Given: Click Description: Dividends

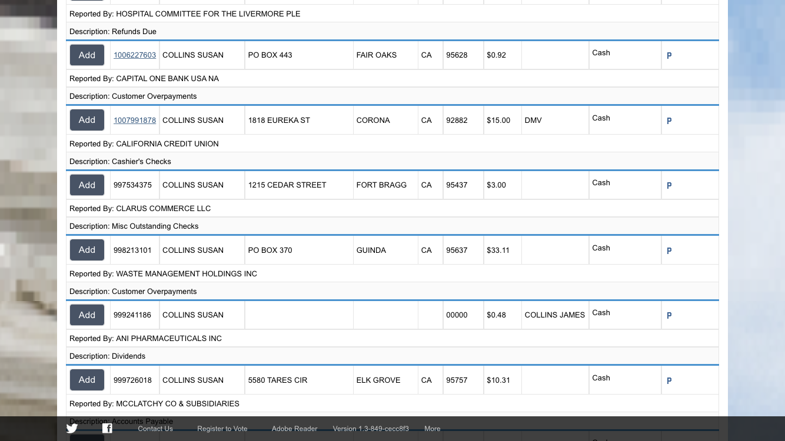Looking at the screenshot, I should point(107,356).
